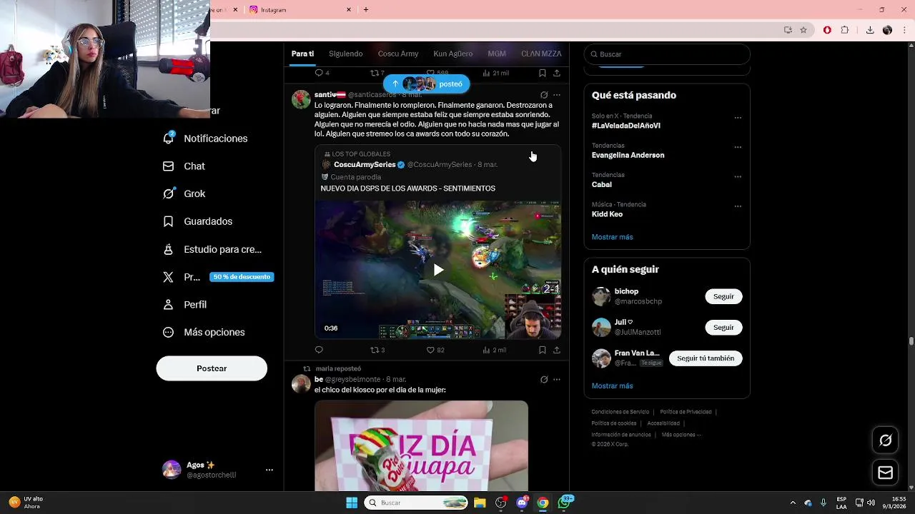Like the santiv post with 82 likes
915x514 pixels.
pyautogui.click(x=435, y=350)
